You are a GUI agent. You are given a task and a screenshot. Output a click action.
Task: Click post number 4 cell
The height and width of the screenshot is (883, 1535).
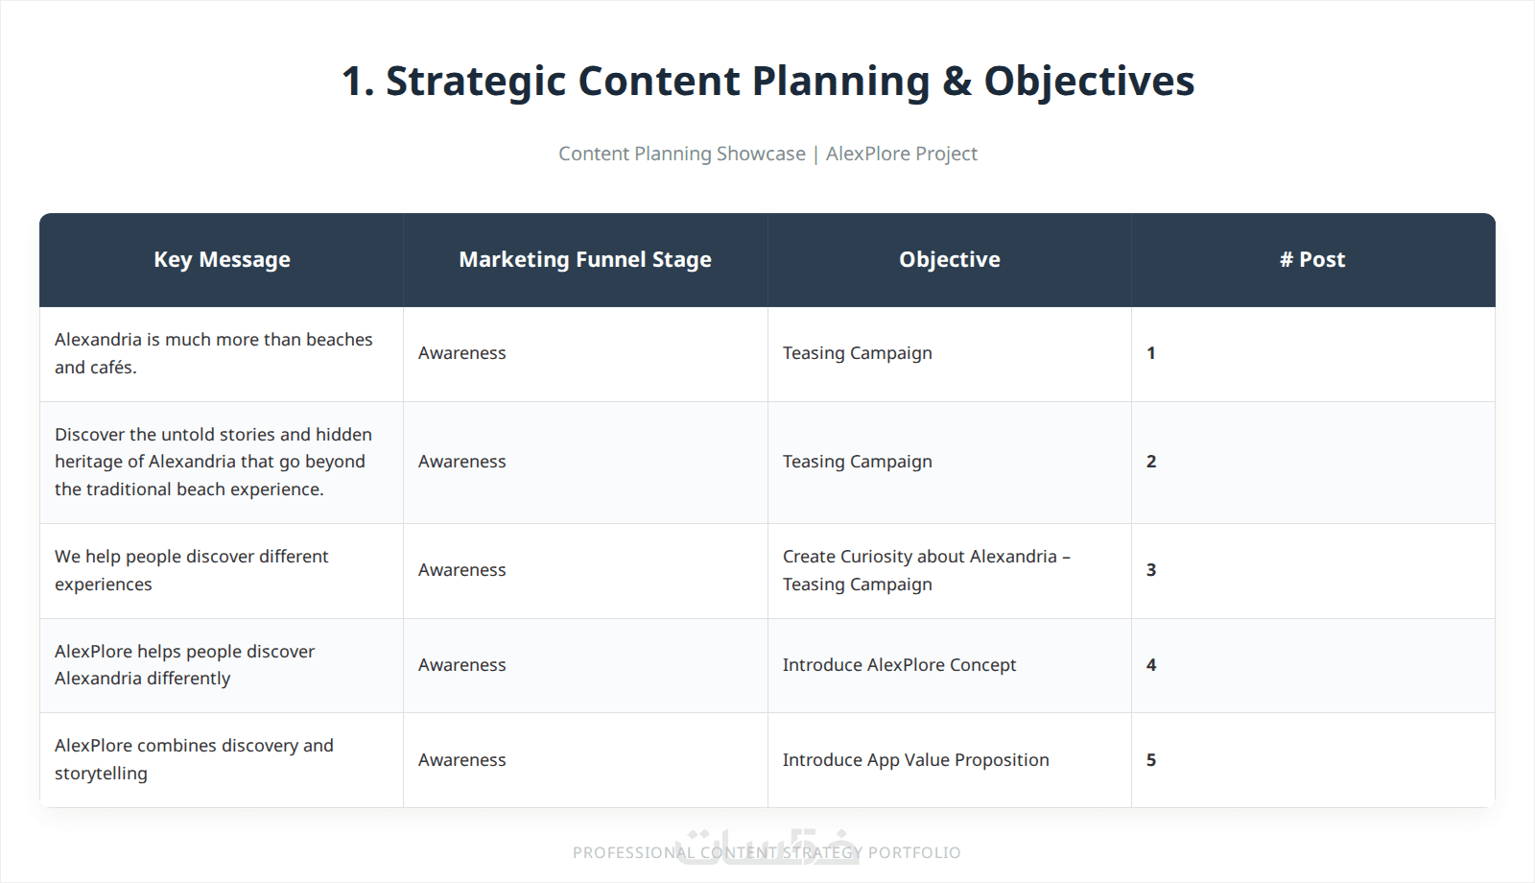pos(1313,665)
